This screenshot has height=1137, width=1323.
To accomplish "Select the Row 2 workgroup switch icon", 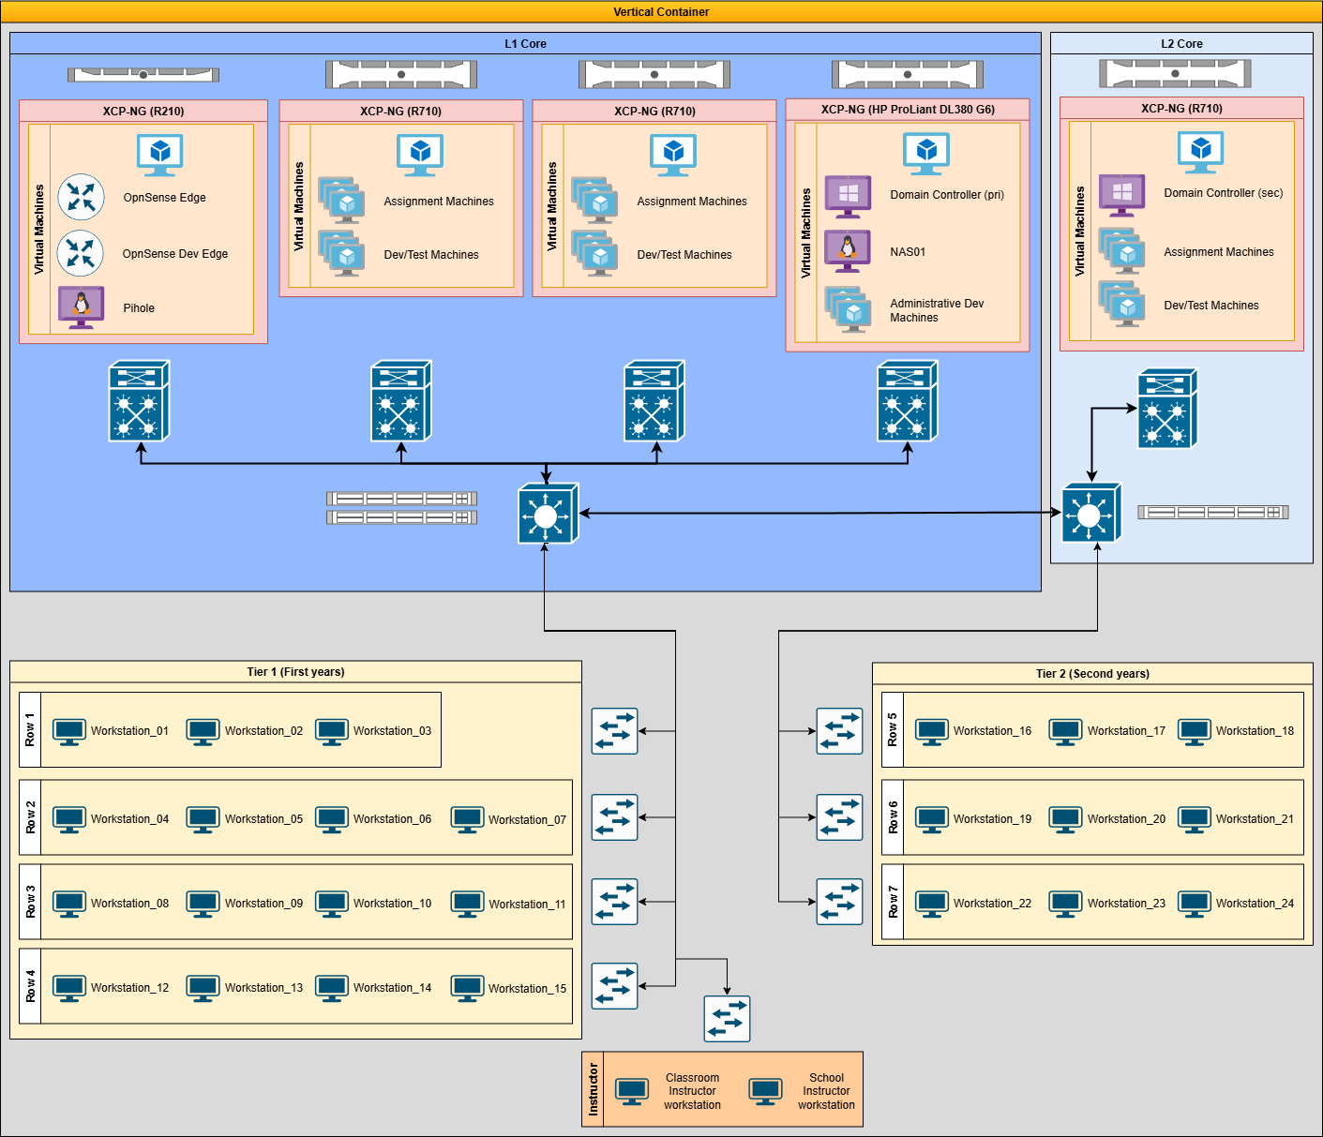I will pos(615,817).
